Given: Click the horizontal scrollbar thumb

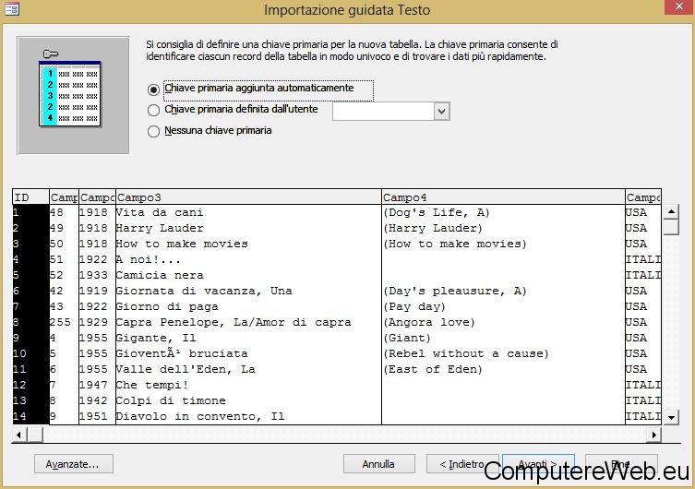Looking at the screenshot, I should [x=35, y=435].
